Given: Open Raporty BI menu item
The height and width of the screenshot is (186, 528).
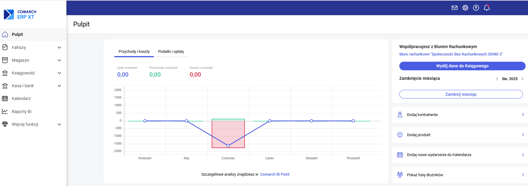Looking at the screenshot, I should coord(33,112).
